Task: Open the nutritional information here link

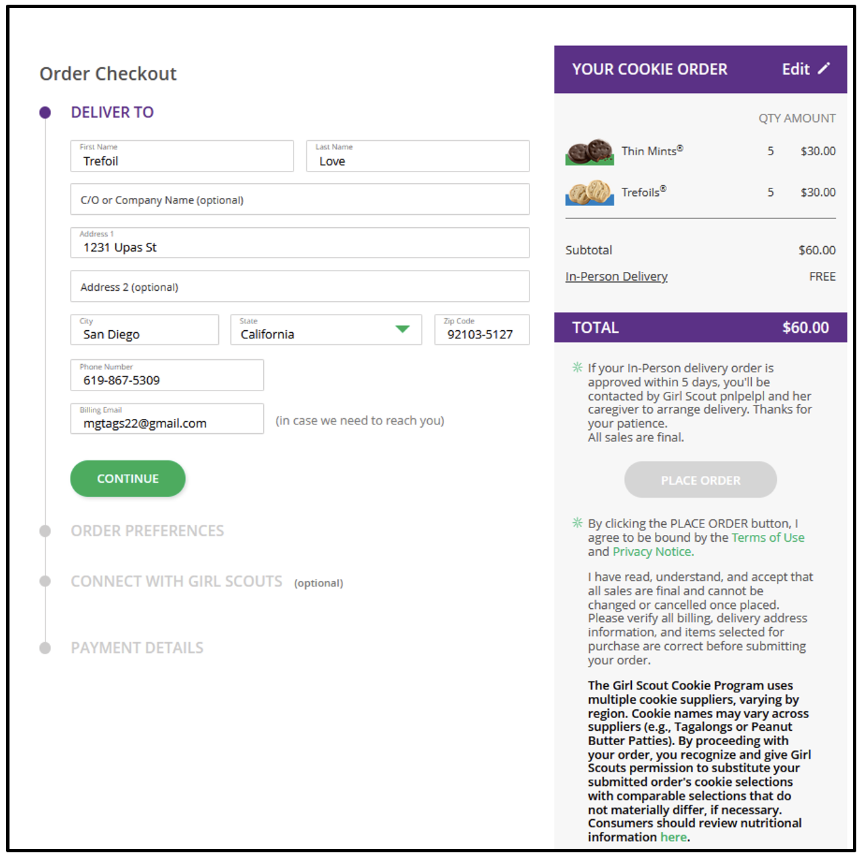Action: point(673,837)
